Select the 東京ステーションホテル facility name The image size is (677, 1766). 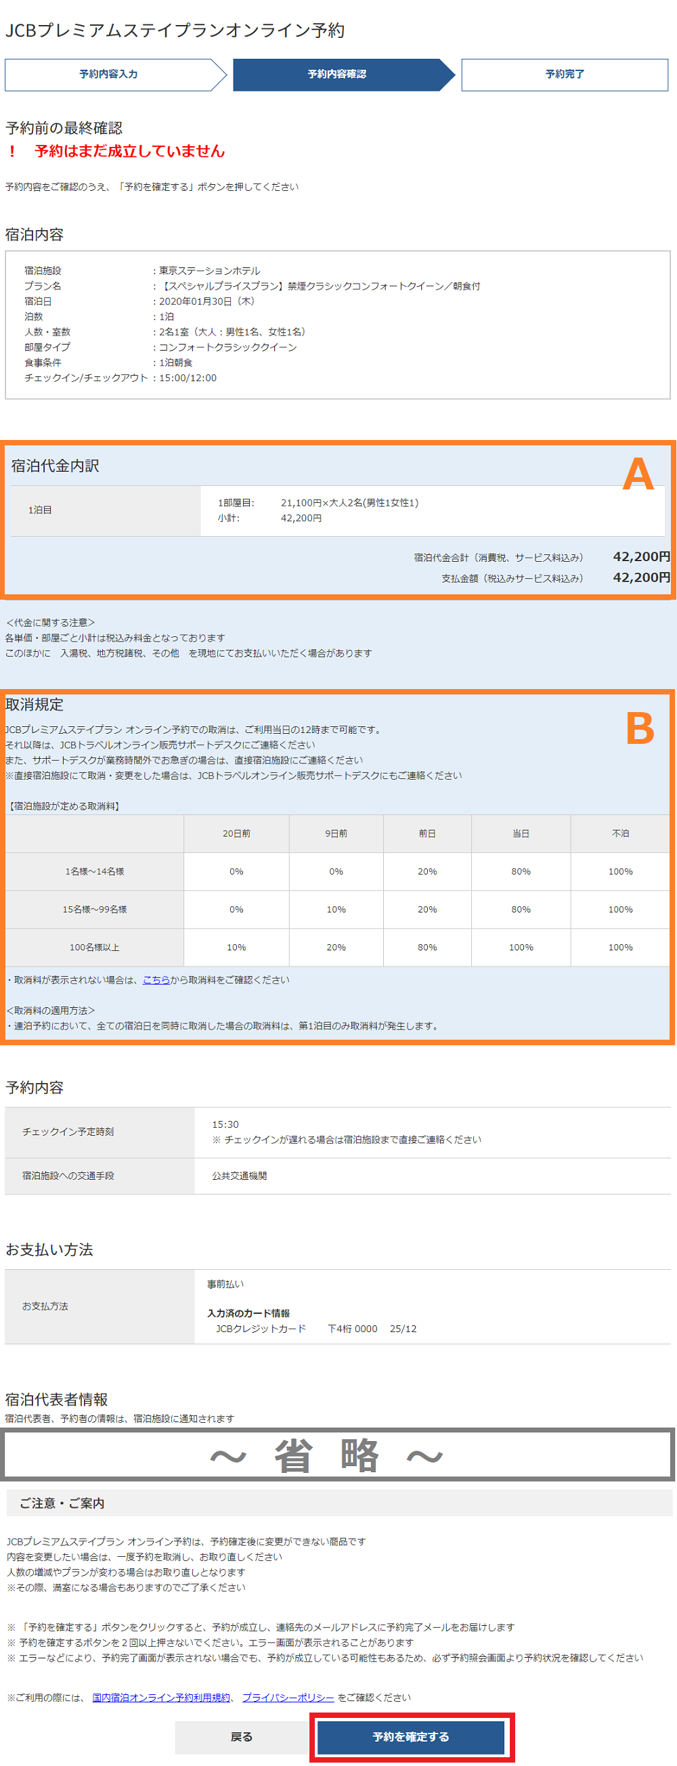(x=209, y=271)
